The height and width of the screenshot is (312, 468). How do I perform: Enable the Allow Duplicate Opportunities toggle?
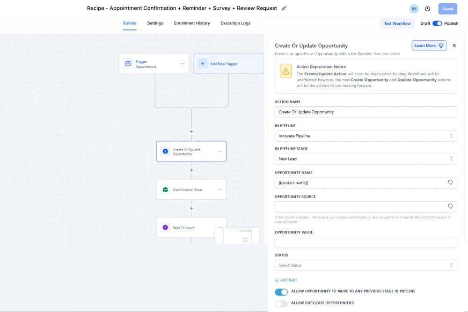click(x=281, y=304)
